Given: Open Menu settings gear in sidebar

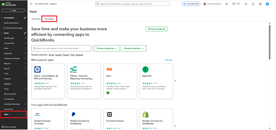Looking at the screenshot, I should (3, 127).
